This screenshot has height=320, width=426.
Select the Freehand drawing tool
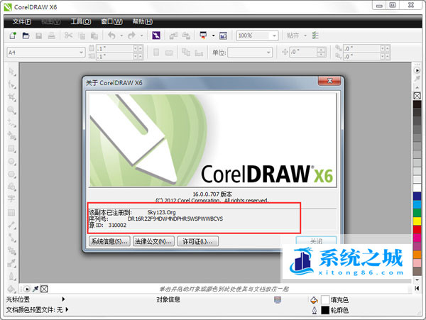click(x=11, y=123)
